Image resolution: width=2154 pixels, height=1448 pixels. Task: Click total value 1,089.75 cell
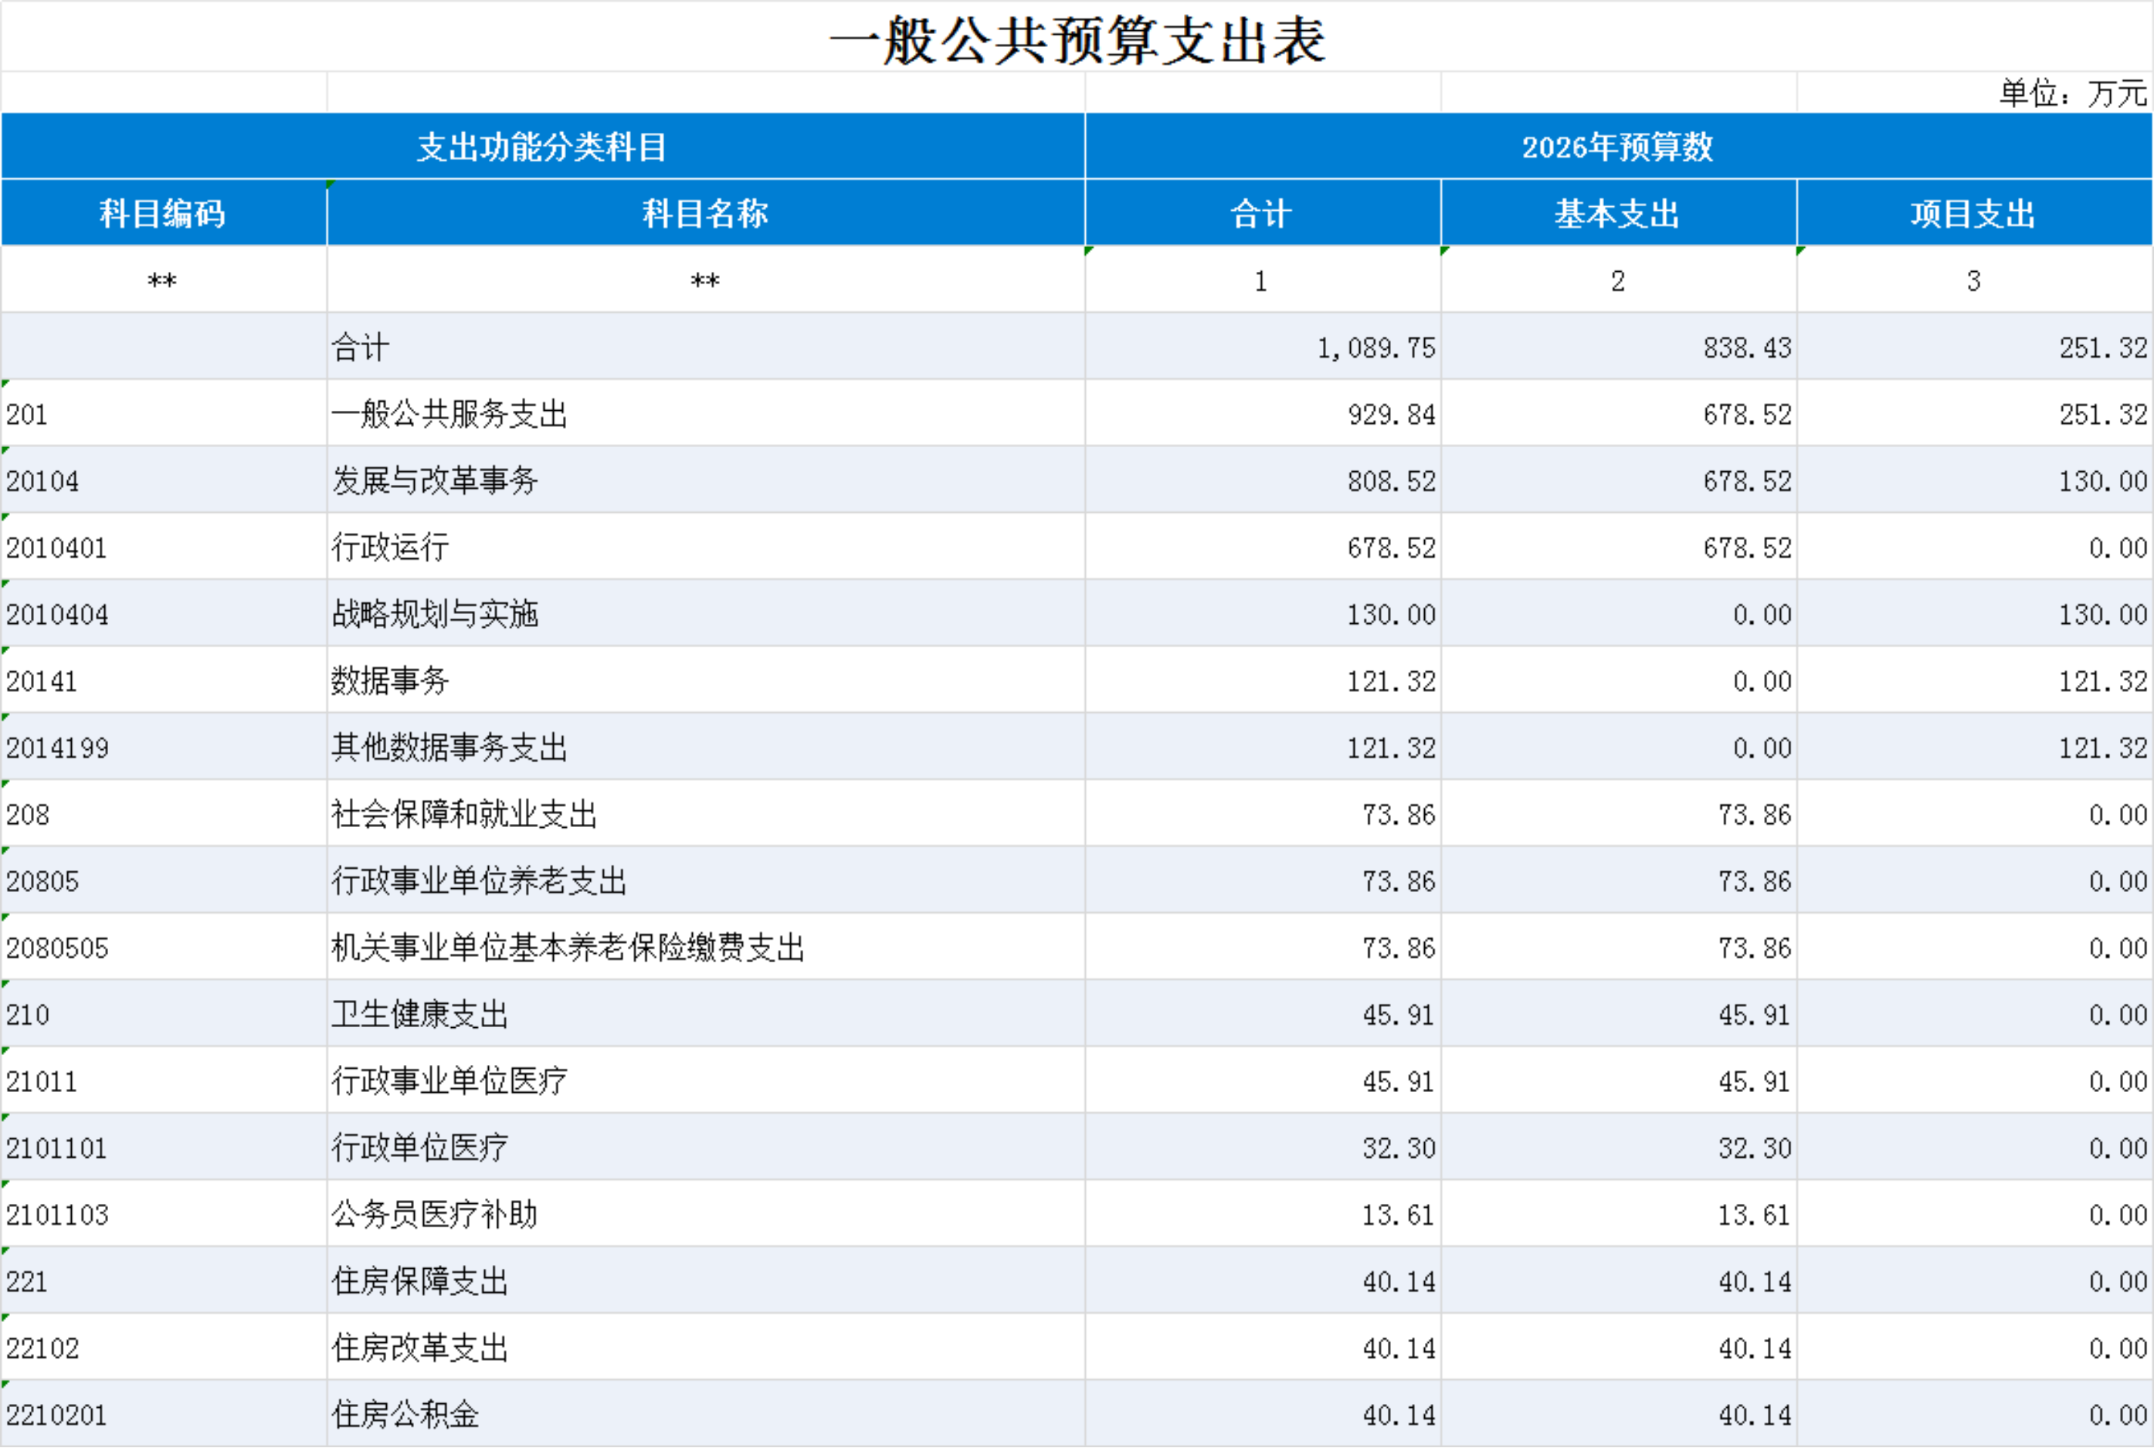pyautogui.click(x=1375, y=348)
